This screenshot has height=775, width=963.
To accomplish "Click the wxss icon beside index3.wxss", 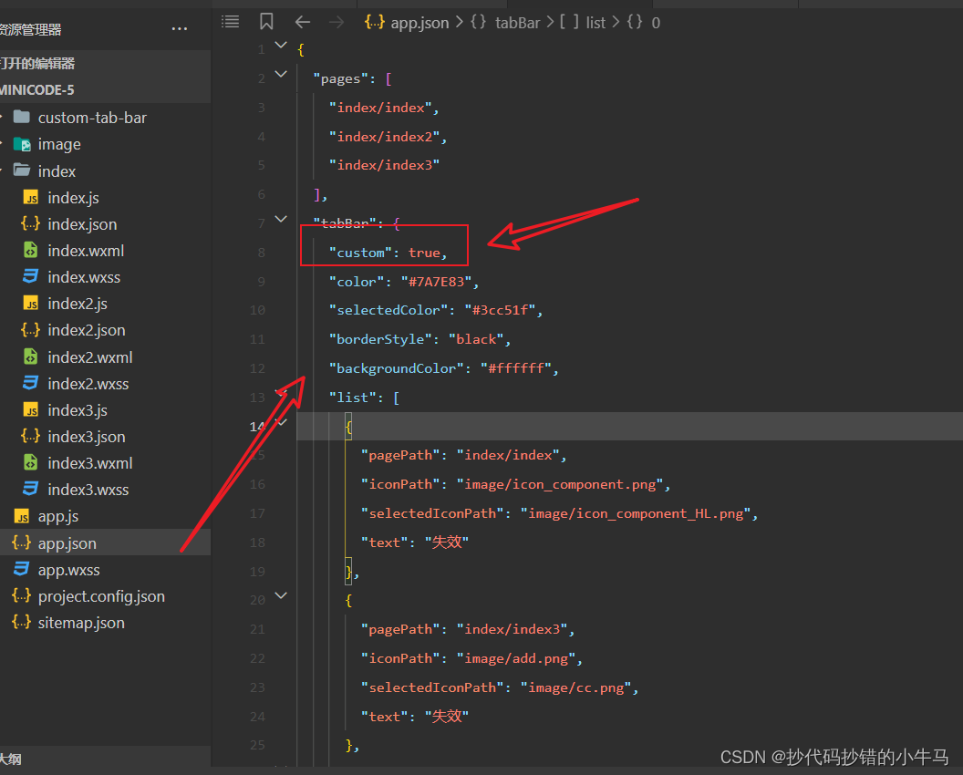I will [x=31, y=489].
